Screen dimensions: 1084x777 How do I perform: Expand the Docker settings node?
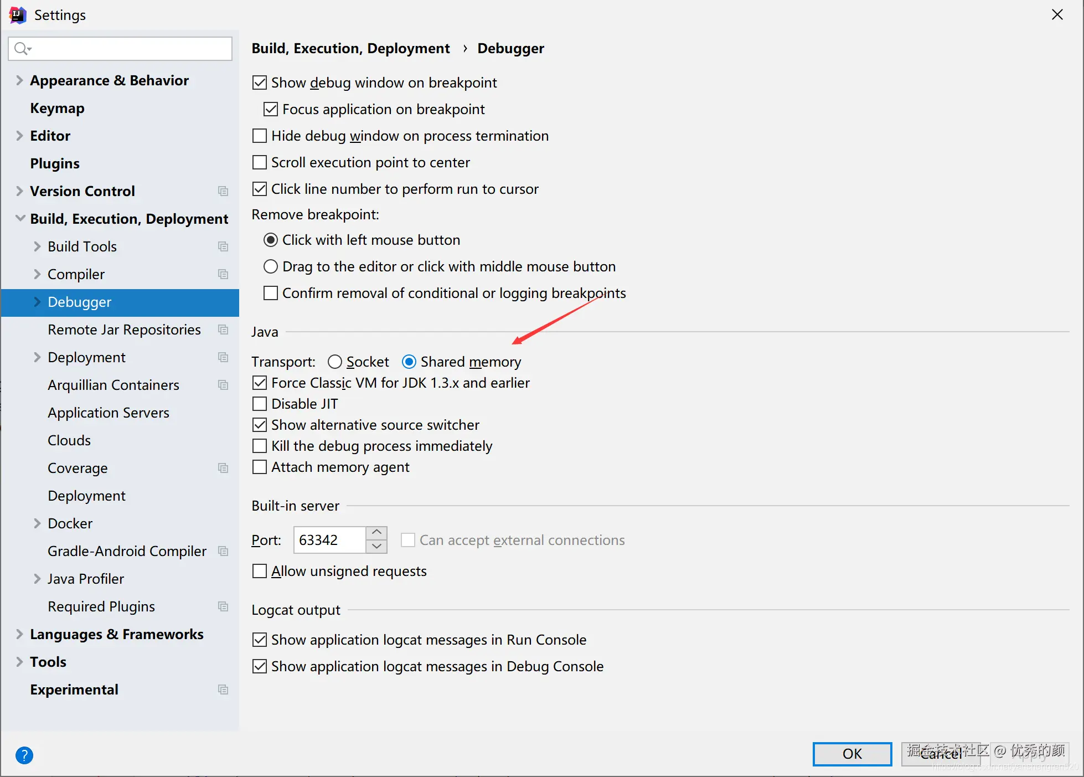click(x=37, y=523)
